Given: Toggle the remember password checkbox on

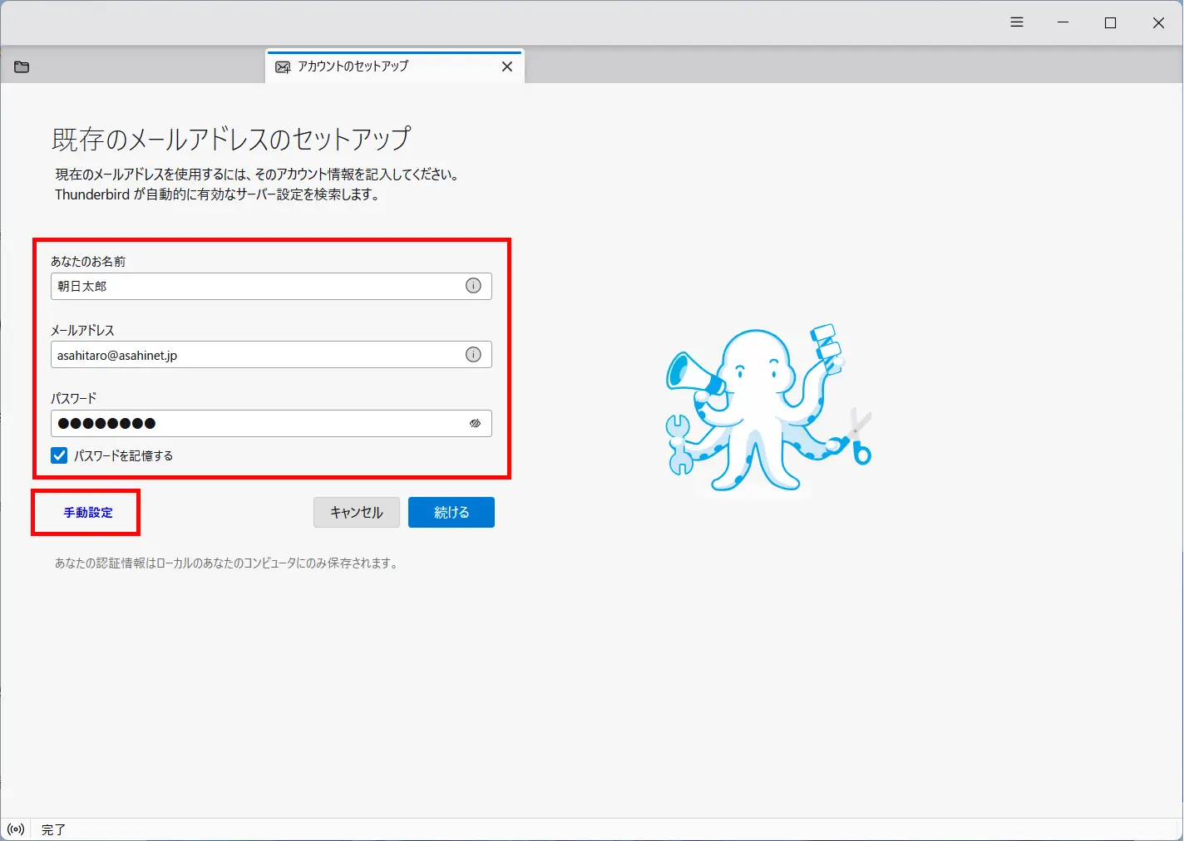Looking at the screenshot, I should coord(58,455).
